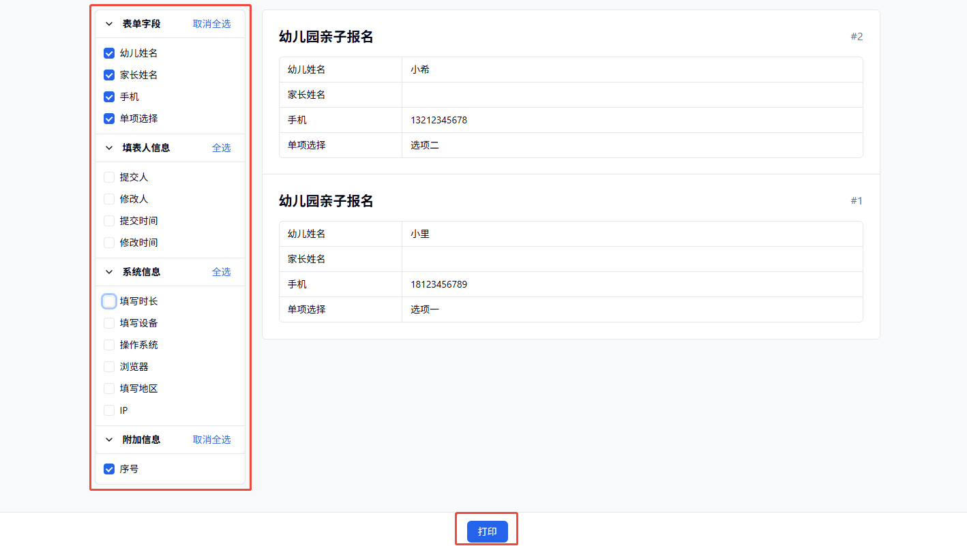This screenshot has height=546, width=967.
Task: Uncheck the 幼儿姓名 checkbox
Action: click(x=109, y=53)
